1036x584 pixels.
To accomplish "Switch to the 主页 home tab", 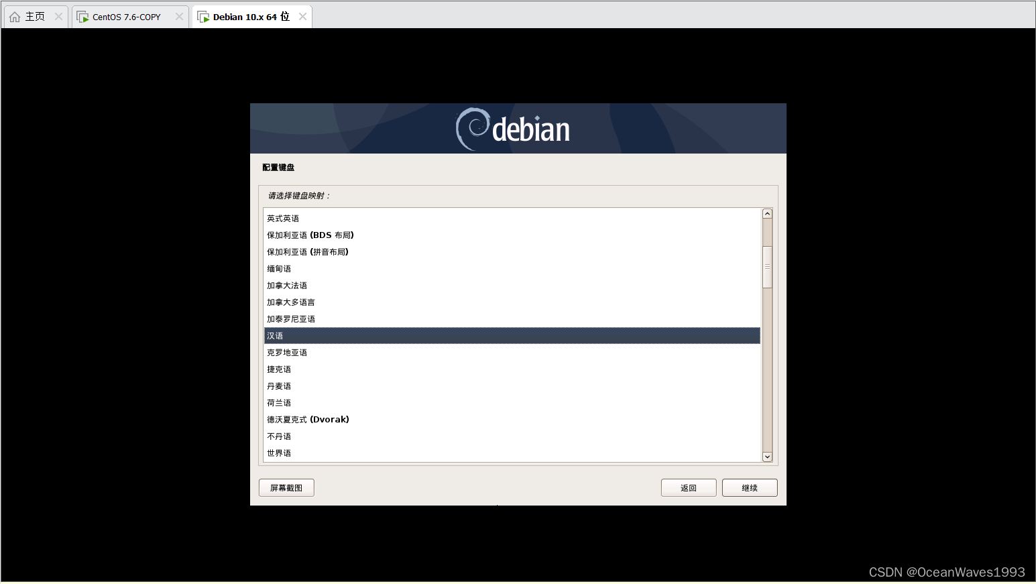I will (35, 17).
